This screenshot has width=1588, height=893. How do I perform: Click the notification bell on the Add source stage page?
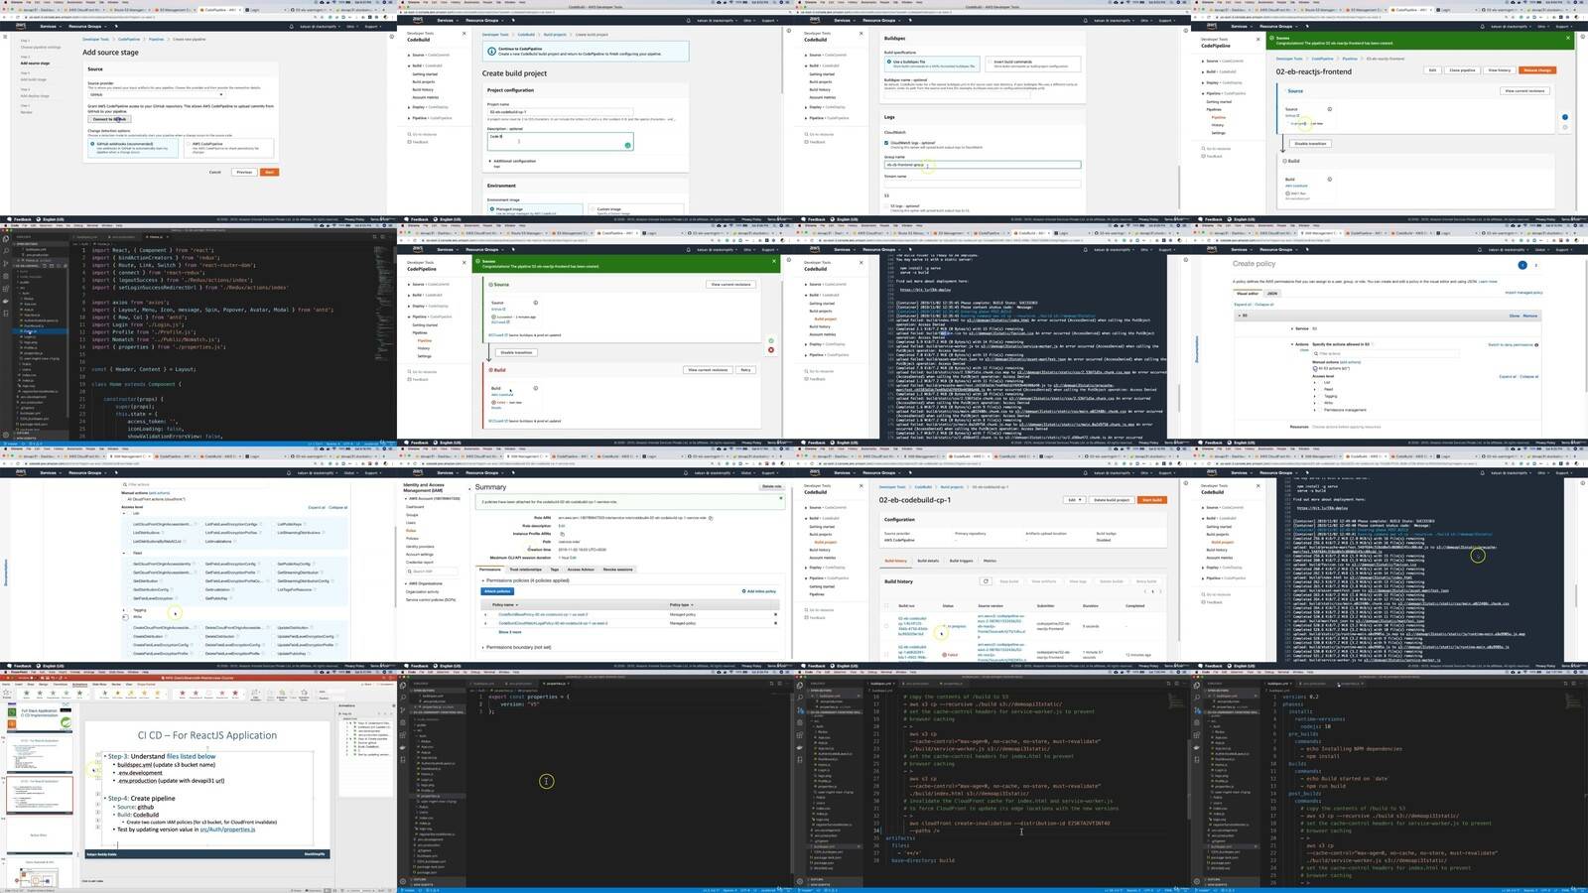(x=291, y=26)
